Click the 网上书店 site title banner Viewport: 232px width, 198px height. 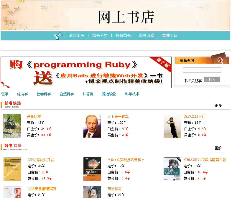pyautogui.click(x=126, y=17)
